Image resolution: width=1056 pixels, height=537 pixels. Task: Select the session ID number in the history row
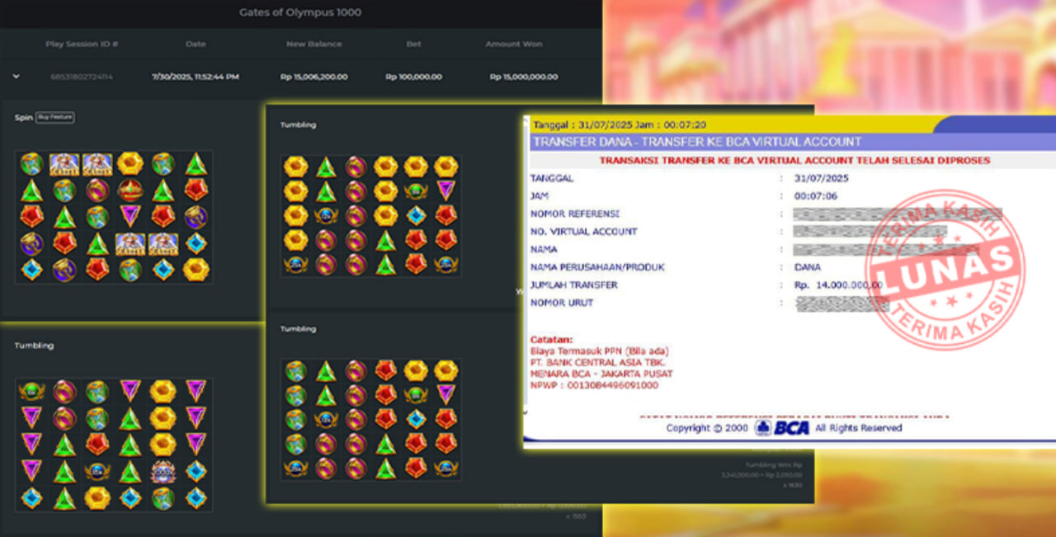[82, 77]
